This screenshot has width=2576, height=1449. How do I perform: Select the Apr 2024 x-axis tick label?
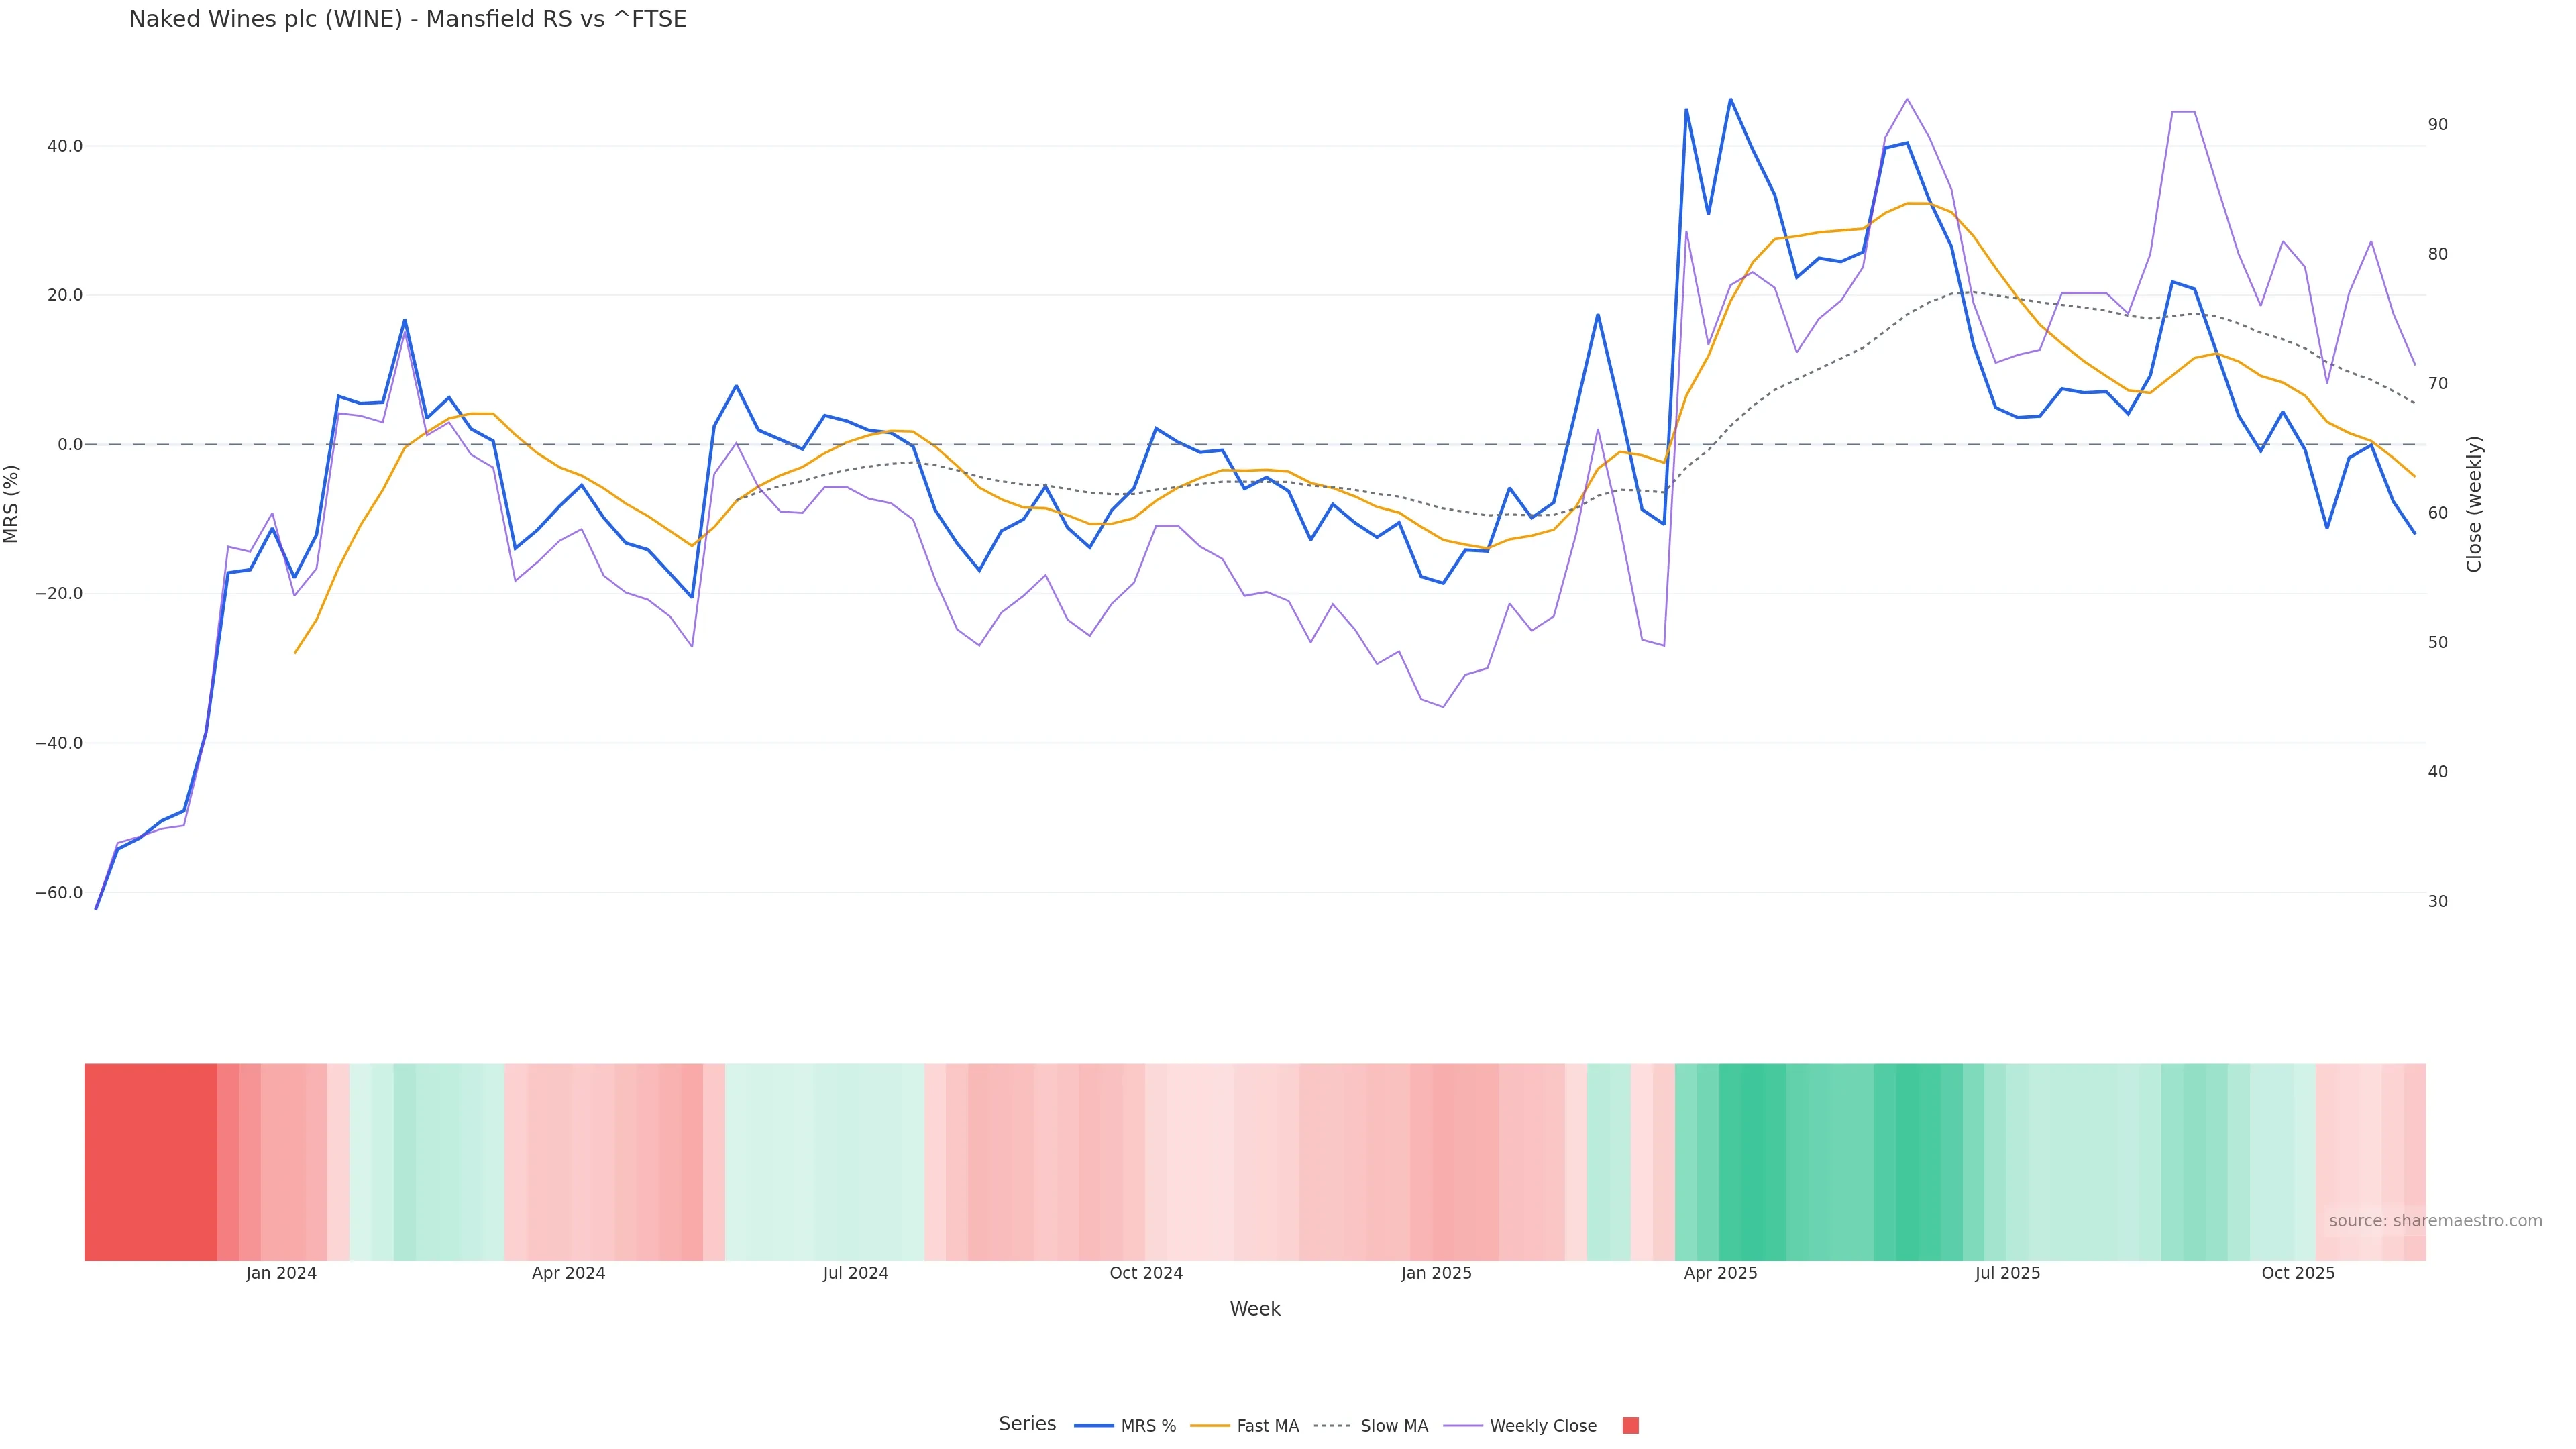click(568, 1273)
